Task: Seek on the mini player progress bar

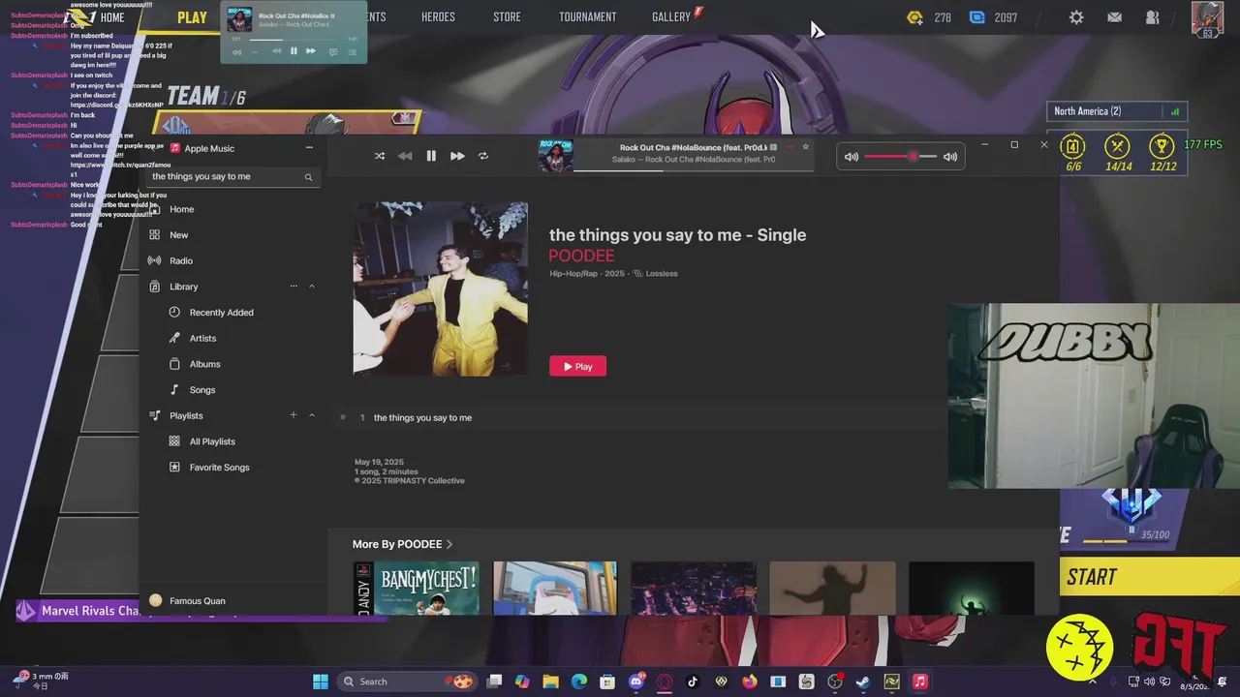Action: coord(294,40)
